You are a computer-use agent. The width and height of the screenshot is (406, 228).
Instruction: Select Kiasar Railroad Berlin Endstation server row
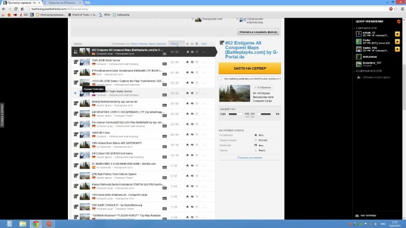point(143,186)
